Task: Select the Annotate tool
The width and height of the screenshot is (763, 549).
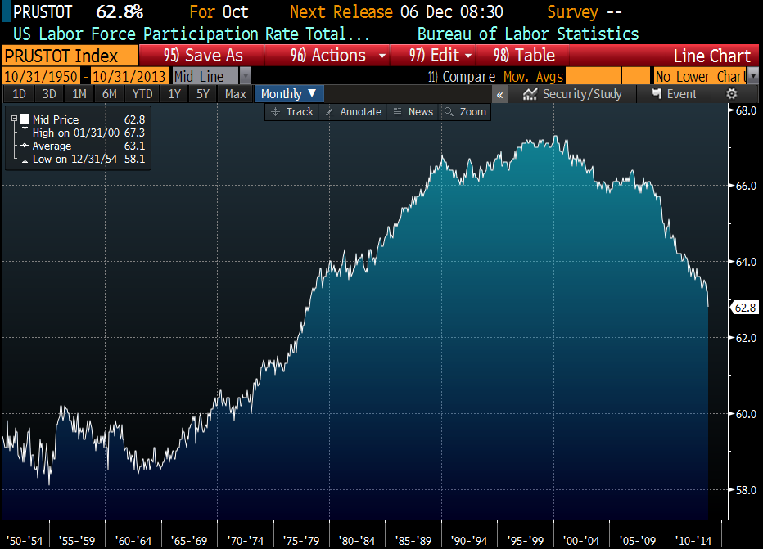Action: [x=353, y=112]
